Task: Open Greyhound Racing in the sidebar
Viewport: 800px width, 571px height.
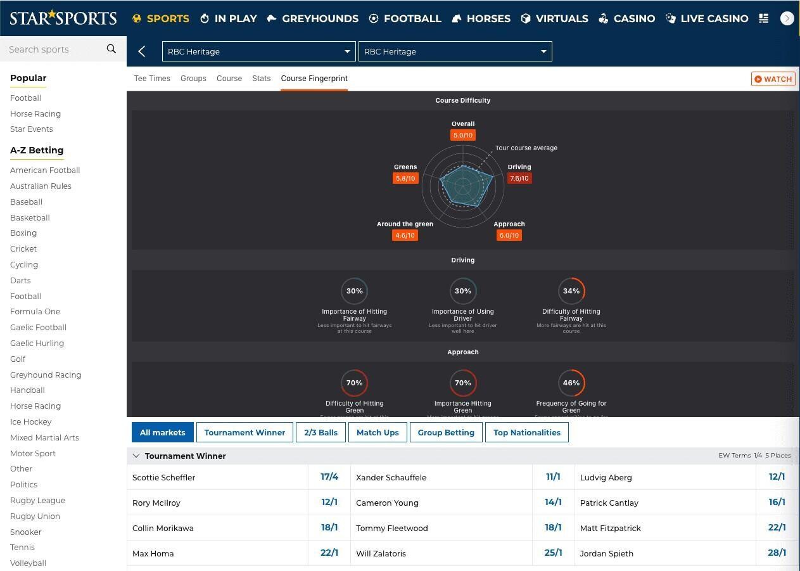Action: [x=46, y=375]
